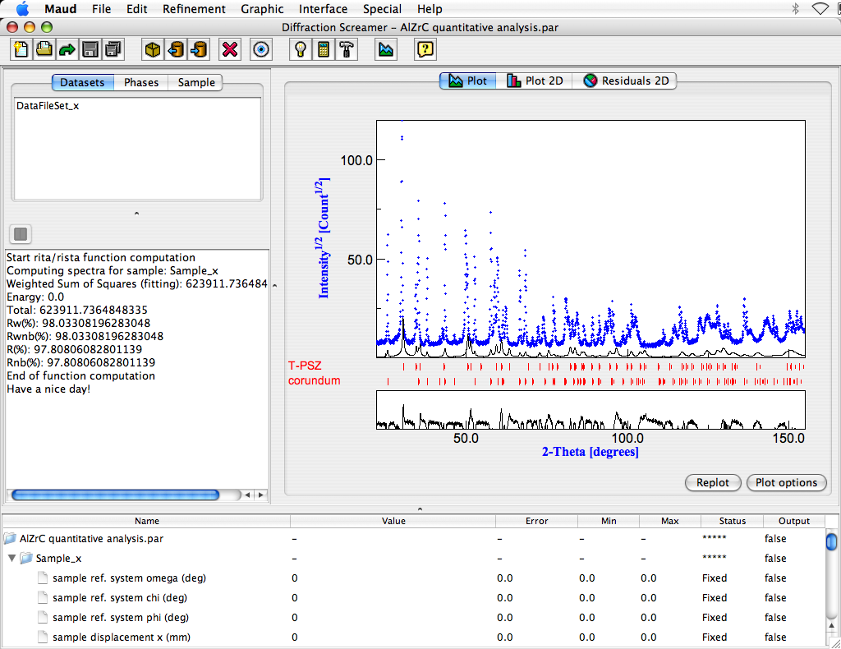Click the single-floppy save analysis icon

click(90, 49)
